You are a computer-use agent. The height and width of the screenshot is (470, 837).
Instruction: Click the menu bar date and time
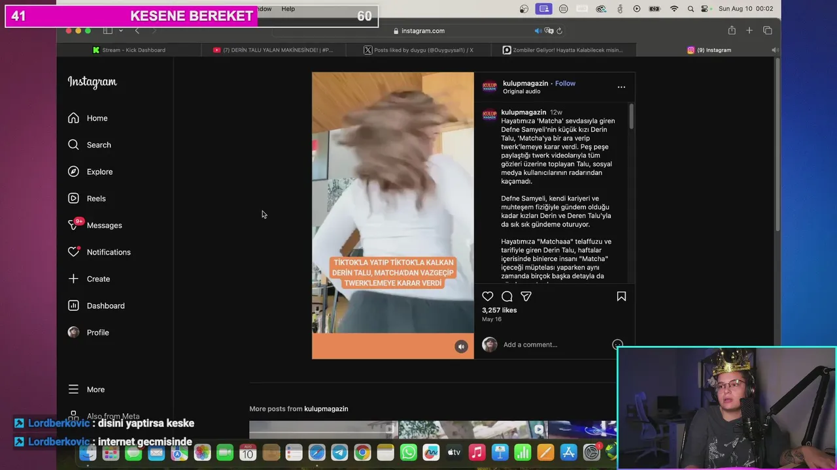point(745,9)
